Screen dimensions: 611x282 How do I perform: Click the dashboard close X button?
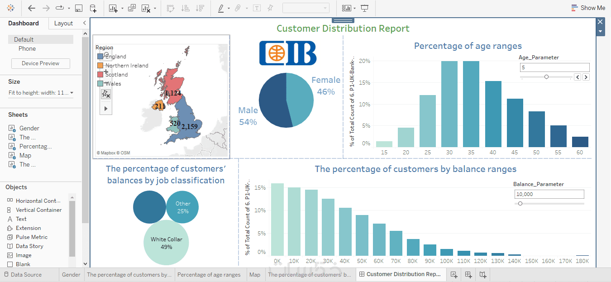(600, 22)
